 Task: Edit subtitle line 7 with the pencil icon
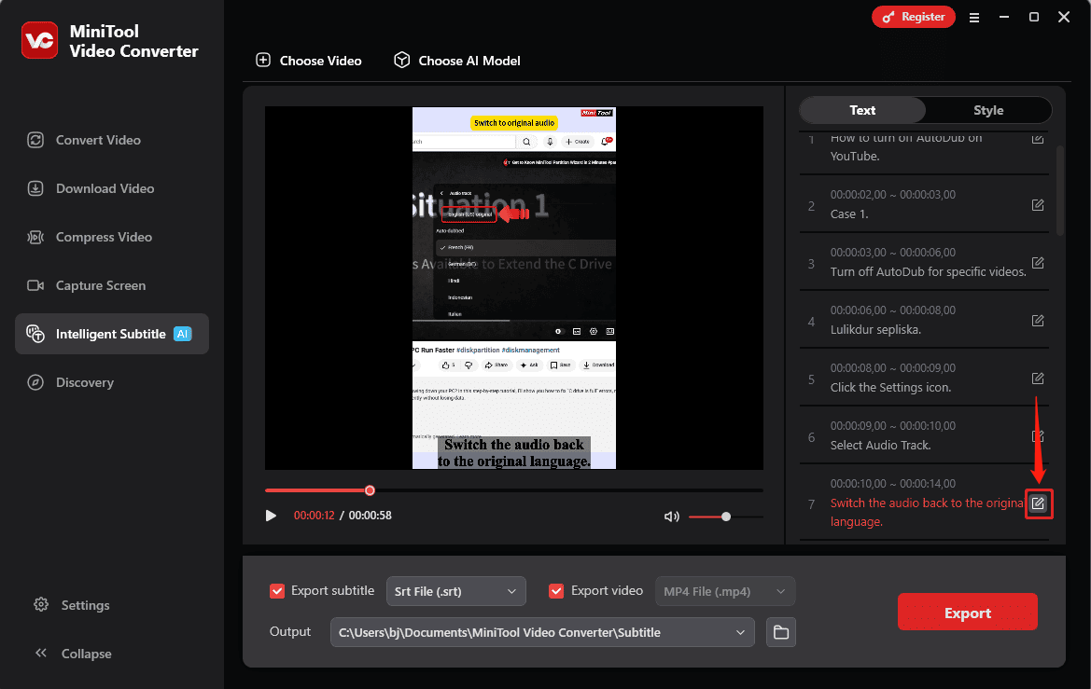click(x=1039, y=503)
